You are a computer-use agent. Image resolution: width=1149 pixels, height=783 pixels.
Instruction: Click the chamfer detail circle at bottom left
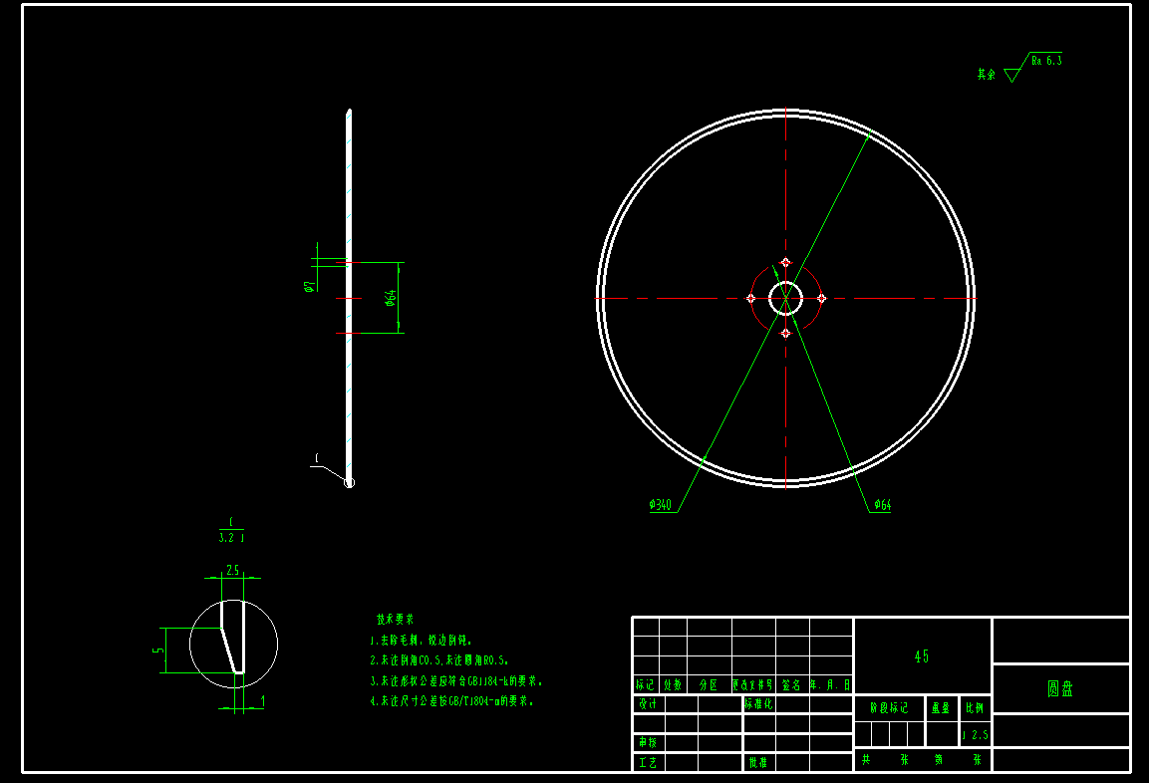click(x=232, y=643)
